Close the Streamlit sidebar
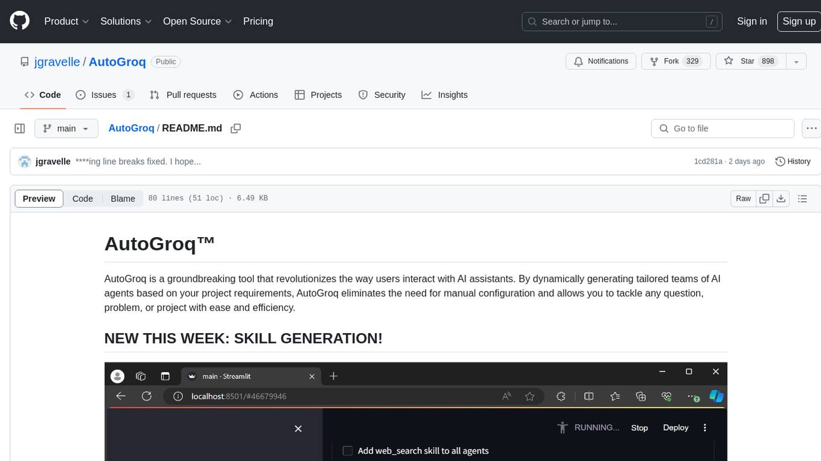821x461 pixels. (298, 428)
